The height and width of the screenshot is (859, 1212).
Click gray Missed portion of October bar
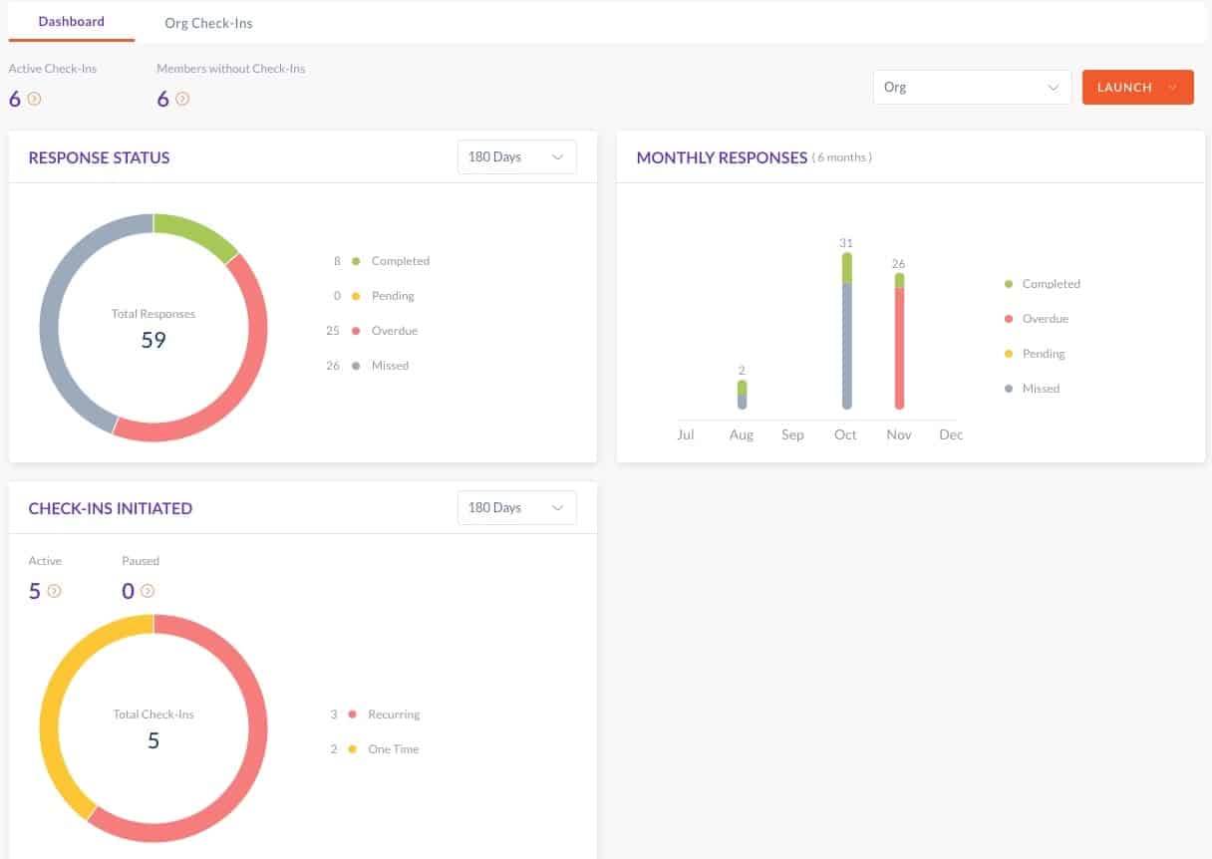(x=847, y=347)
